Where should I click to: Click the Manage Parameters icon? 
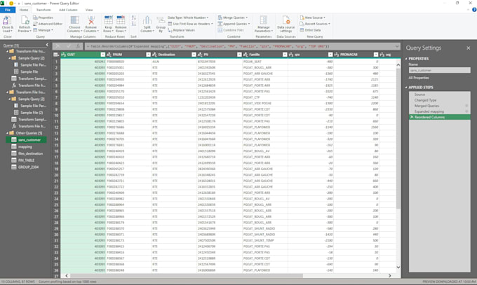click(x=264, y=20)
